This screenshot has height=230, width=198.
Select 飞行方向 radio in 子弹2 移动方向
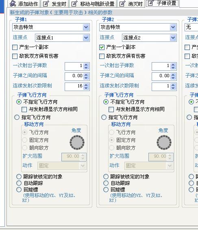point(111,132)
